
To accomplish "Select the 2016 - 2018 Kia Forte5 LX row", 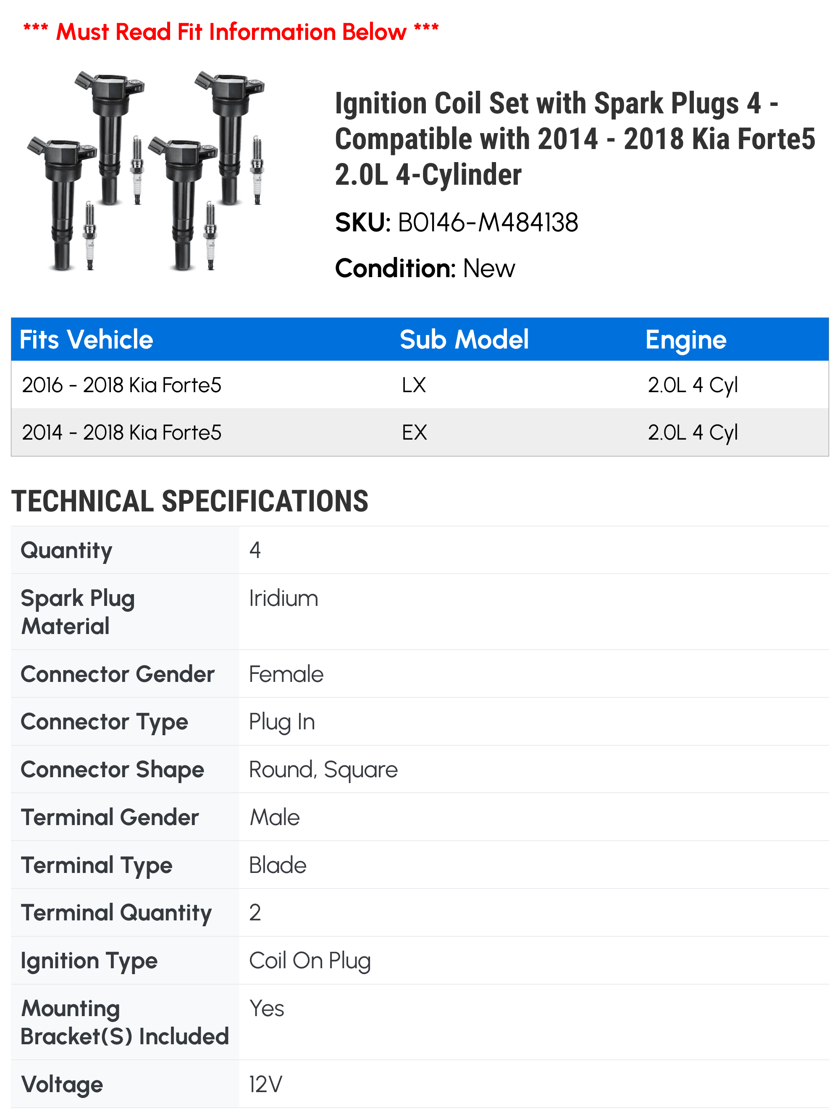I will tap(420, 385).
